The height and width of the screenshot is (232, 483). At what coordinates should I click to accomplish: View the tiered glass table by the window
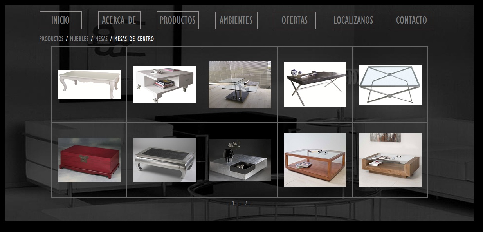tap(240, 85)
